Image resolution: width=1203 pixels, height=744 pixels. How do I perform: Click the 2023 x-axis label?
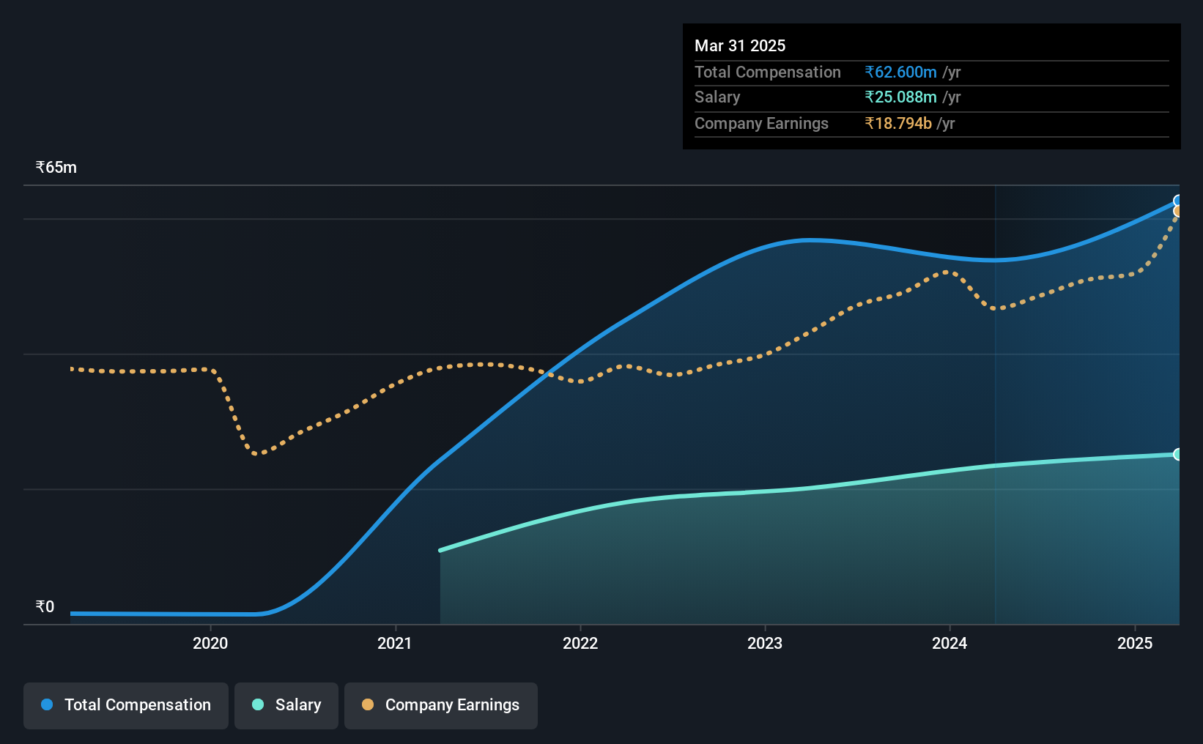click(765, 643)
